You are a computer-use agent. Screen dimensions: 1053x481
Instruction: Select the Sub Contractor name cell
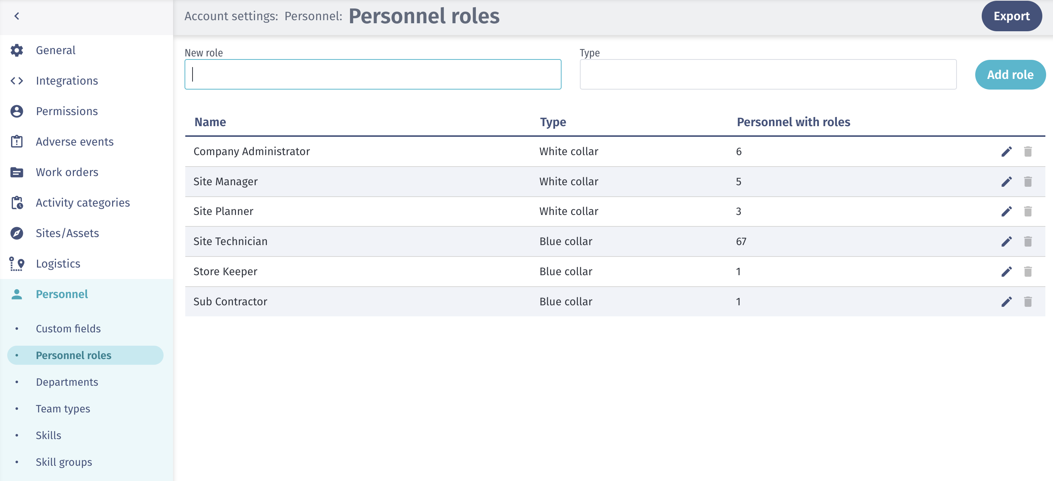click(230, 301)
